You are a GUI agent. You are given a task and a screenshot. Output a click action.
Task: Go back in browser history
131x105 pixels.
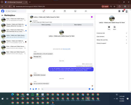click(x=2, y=6)
